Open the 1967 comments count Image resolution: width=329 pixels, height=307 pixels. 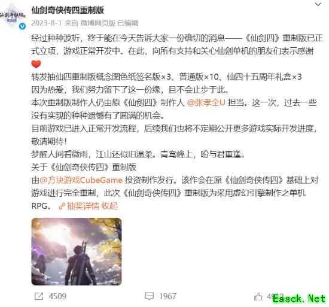pyautogui.click(x=167, y=296)
